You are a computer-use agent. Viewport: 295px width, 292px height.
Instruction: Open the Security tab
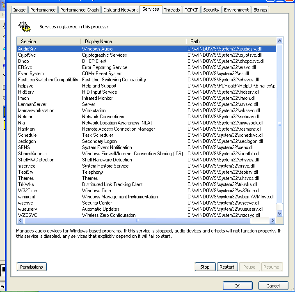tap(211, 10)
